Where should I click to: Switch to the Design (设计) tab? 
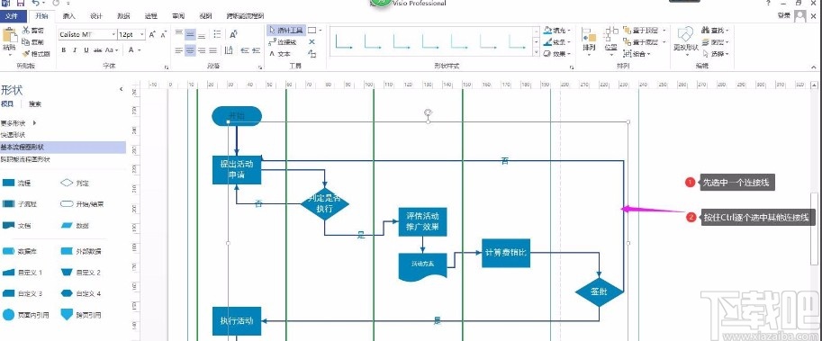(x=96, y=16)
